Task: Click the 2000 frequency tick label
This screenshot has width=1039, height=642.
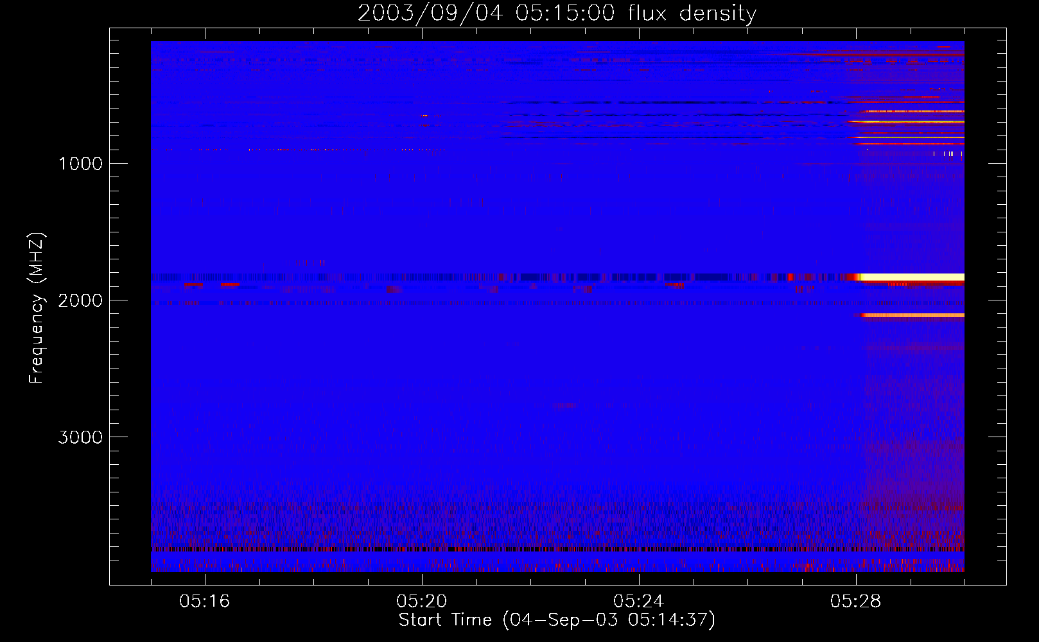Action: click(80, 300)
